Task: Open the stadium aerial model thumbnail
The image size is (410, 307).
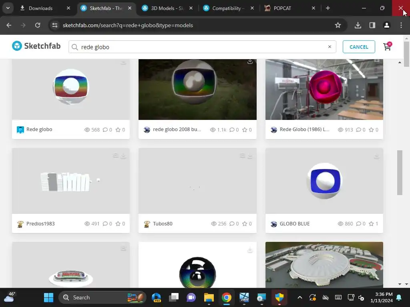Action: click(x=324, y=265)
